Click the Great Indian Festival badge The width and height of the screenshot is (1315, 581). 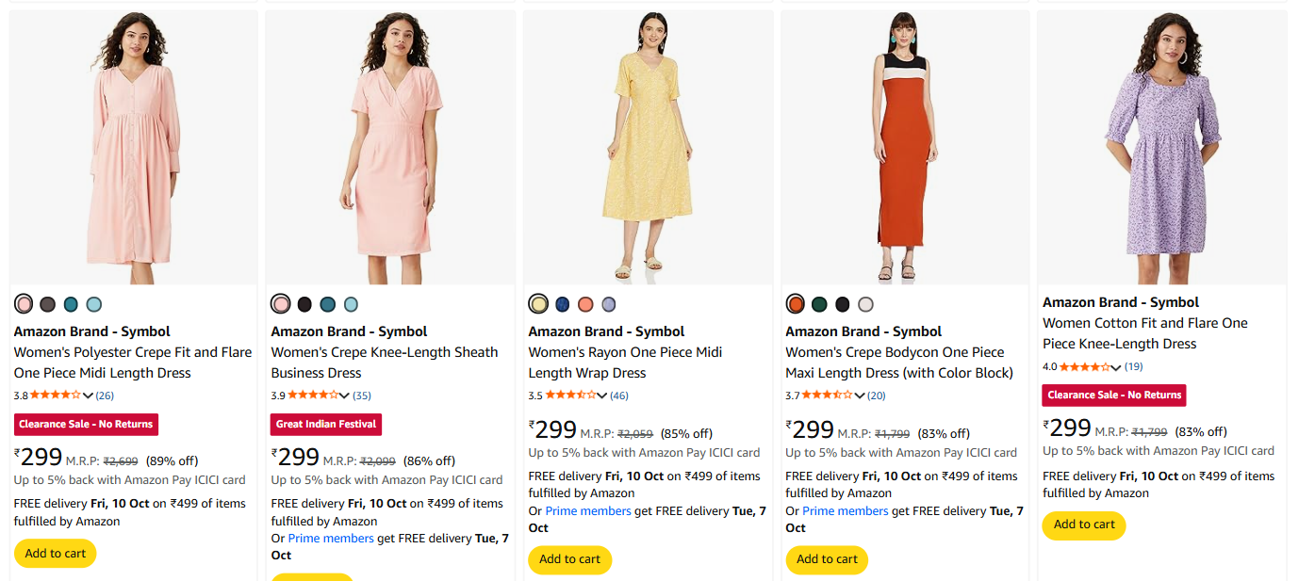326,425
